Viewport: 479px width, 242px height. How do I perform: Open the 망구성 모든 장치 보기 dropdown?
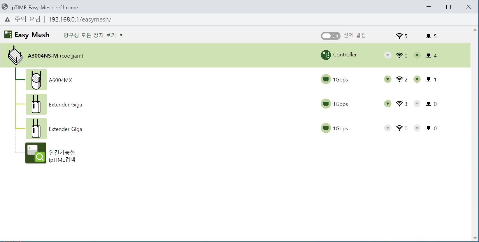pyautogui.click(x=93, y=35)
